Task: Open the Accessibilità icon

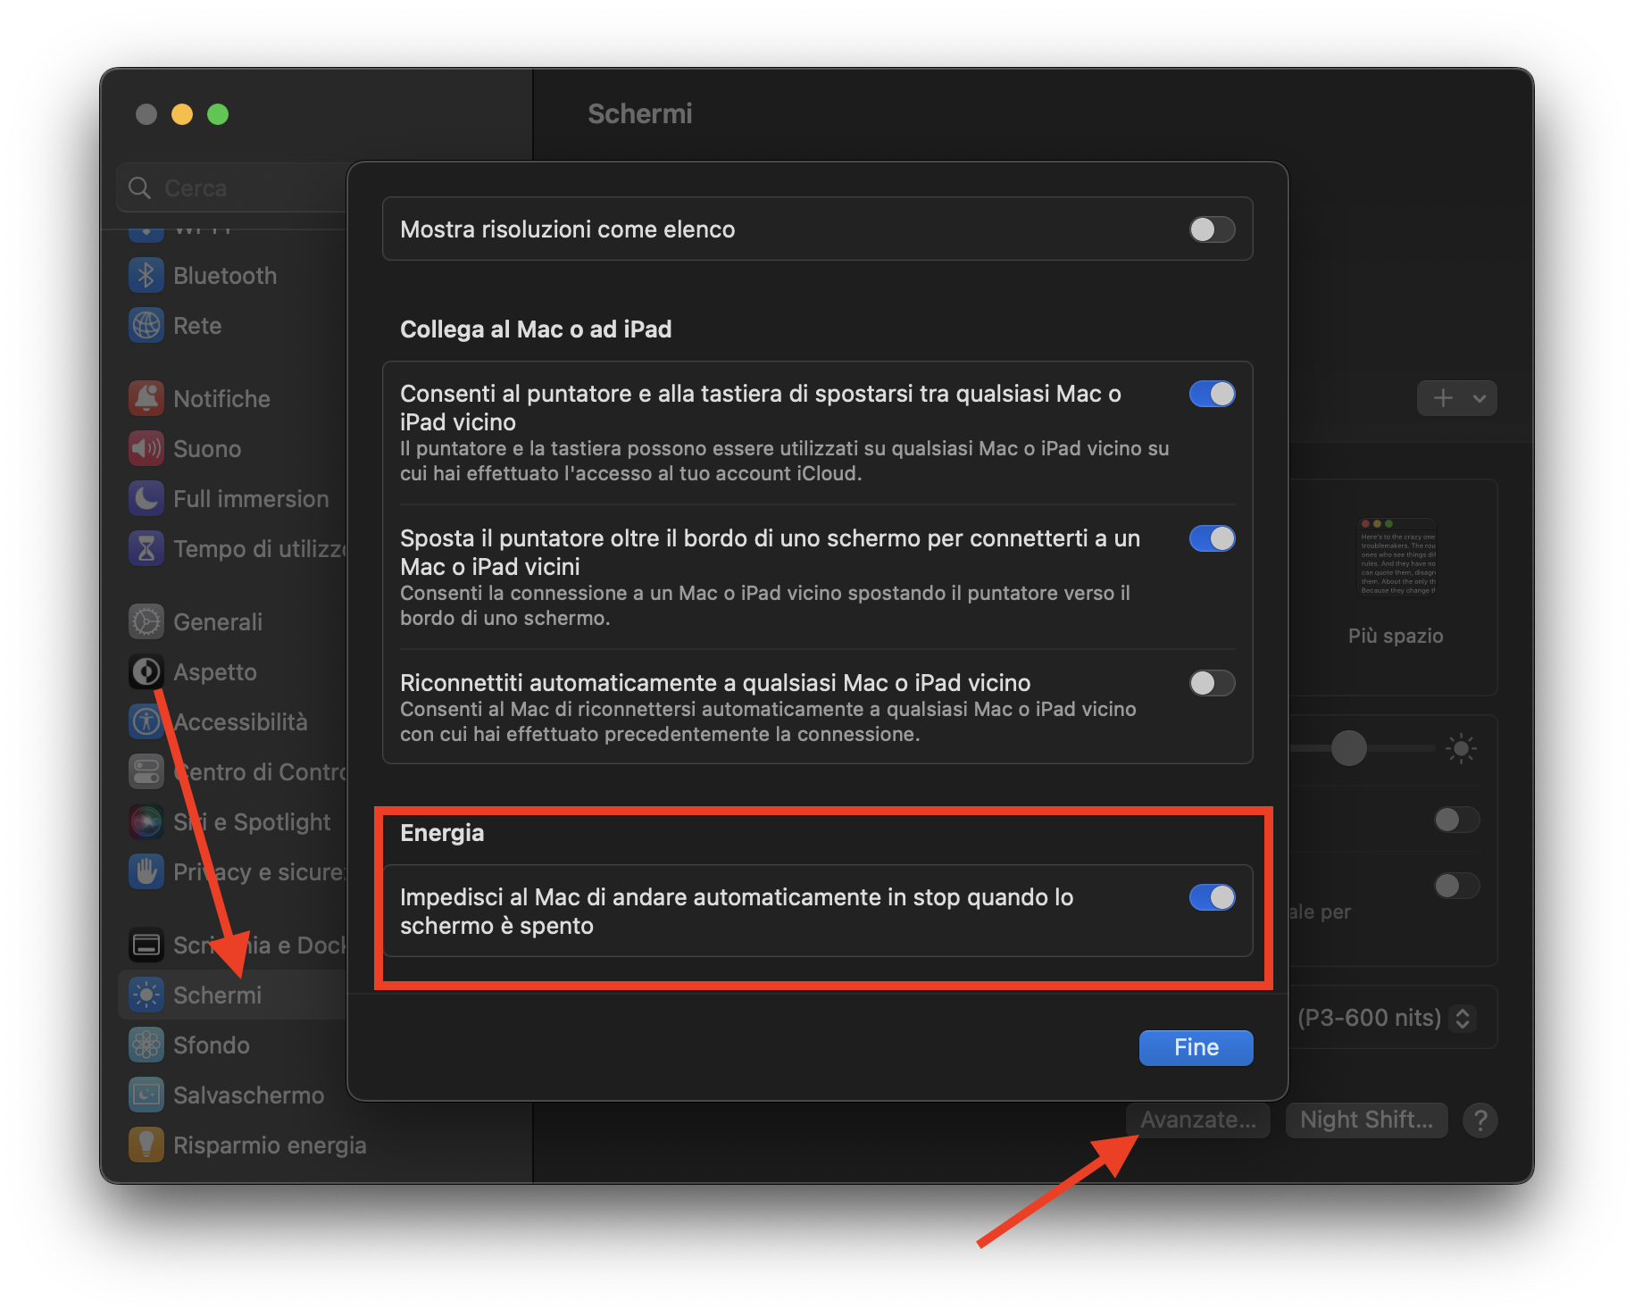Action: (146, 721)
